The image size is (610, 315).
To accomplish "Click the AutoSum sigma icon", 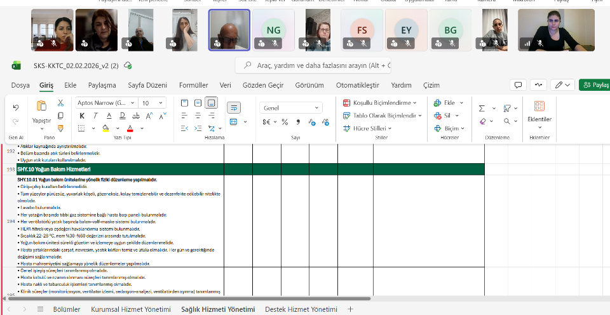I will 482,108.
